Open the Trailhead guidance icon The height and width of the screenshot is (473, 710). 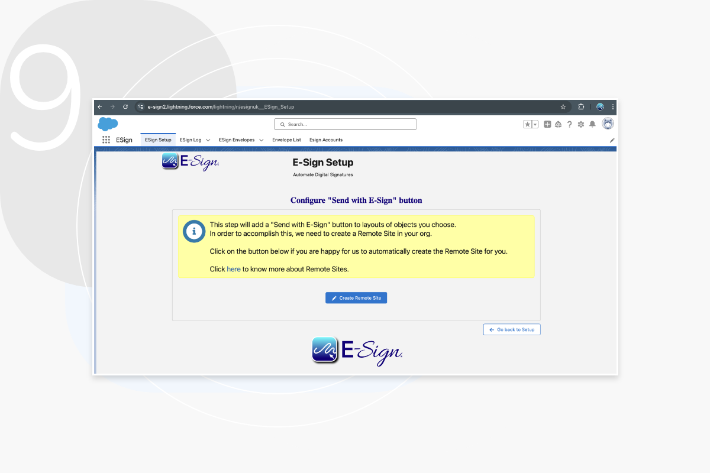coord(558,124)
